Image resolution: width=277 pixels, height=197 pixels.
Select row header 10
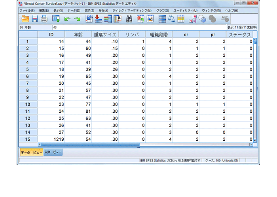[28, 104]
